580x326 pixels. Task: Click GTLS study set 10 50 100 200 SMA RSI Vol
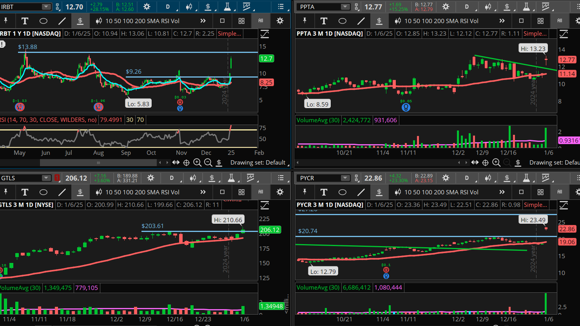coord(138,192)
